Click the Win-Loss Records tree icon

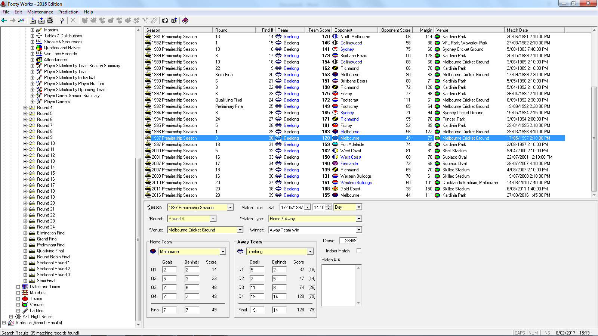39,54
